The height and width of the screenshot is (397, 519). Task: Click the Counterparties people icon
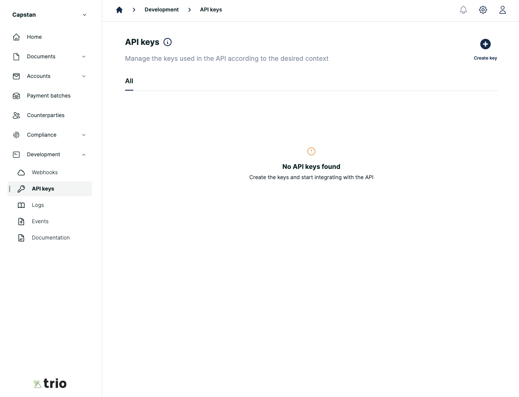click(16, 115)
